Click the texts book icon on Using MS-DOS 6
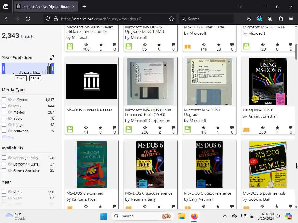Image resolution: width=298 pixels, height=223 pixels. click(x=246, y=130)
